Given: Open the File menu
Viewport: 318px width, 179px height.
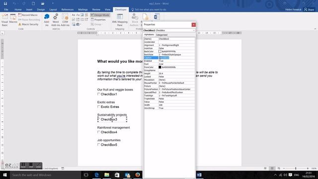Looking at the screenshot, I should pos(6,9).
